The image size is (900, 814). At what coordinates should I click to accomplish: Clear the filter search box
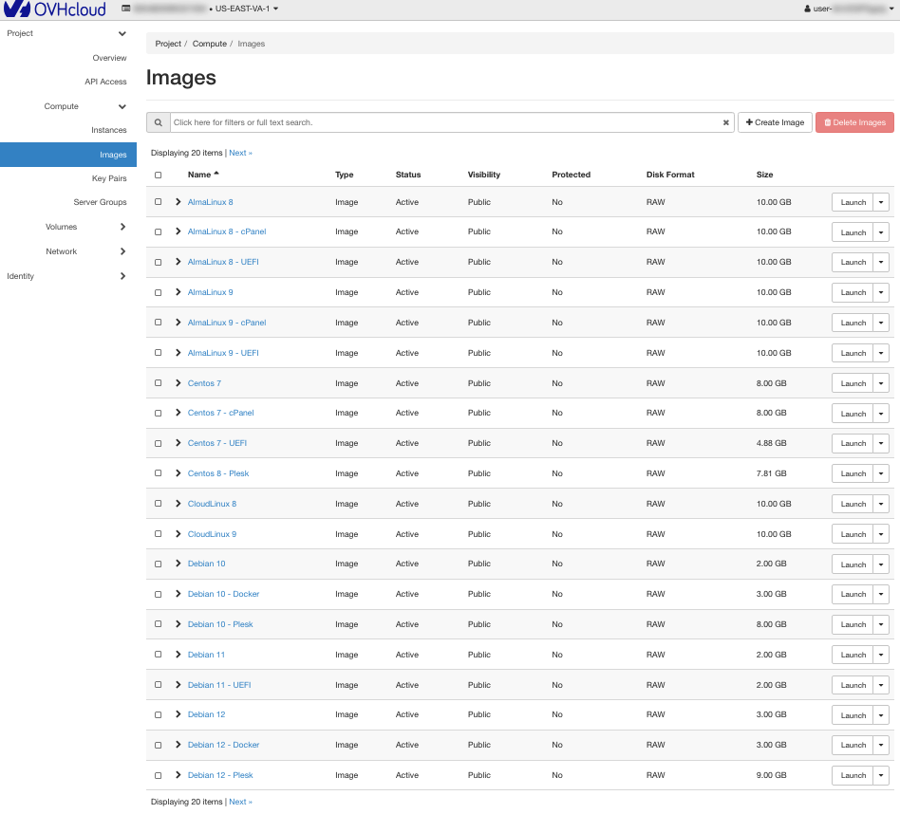coord(725,122)
